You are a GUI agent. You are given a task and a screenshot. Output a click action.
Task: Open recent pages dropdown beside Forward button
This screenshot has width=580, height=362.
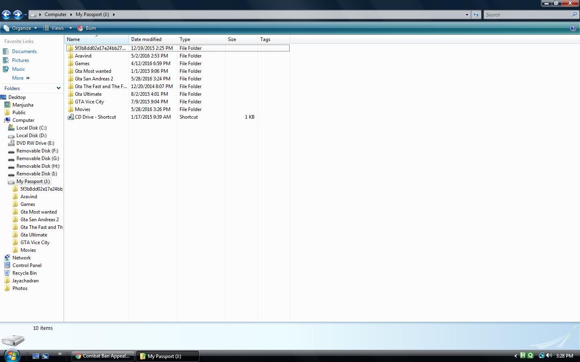(x=25, y=15)
